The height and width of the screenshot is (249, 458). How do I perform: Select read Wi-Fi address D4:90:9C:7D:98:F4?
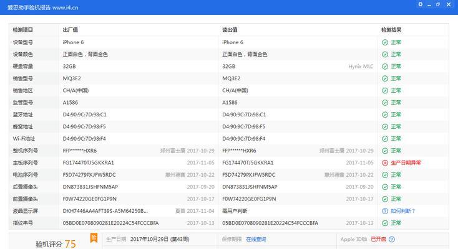[x=243, y=139]
